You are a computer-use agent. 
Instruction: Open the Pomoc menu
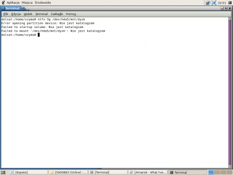click(x=71, y=14)
